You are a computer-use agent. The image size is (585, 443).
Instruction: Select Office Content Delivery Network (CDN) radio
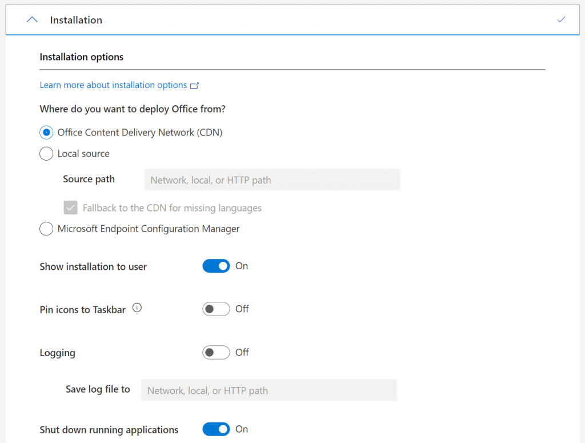(46, 133)
